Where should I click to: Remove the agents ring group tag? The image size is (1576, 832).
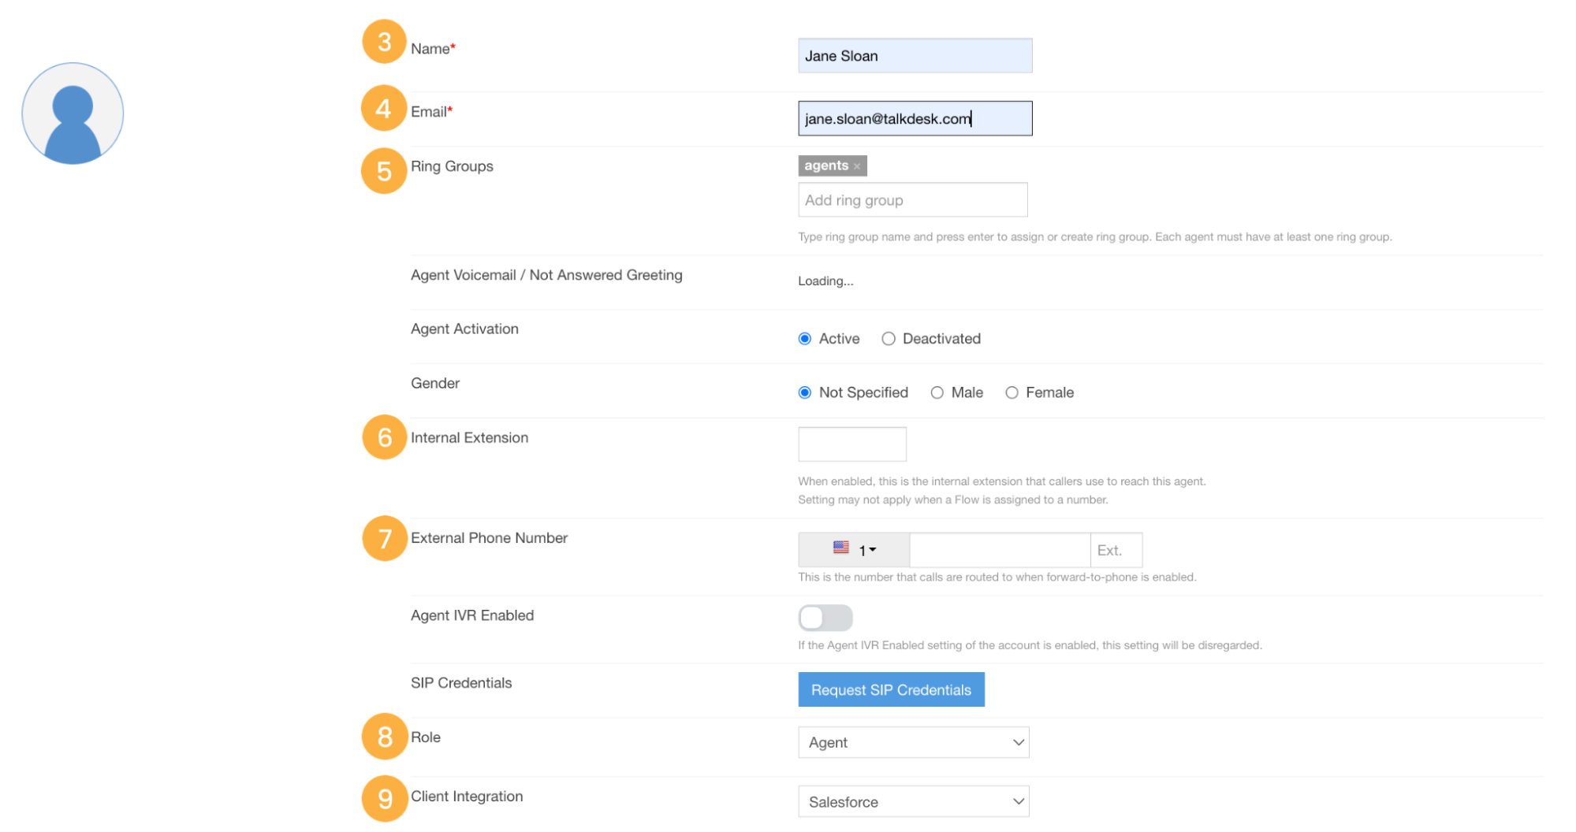click(x=856, y=165)
